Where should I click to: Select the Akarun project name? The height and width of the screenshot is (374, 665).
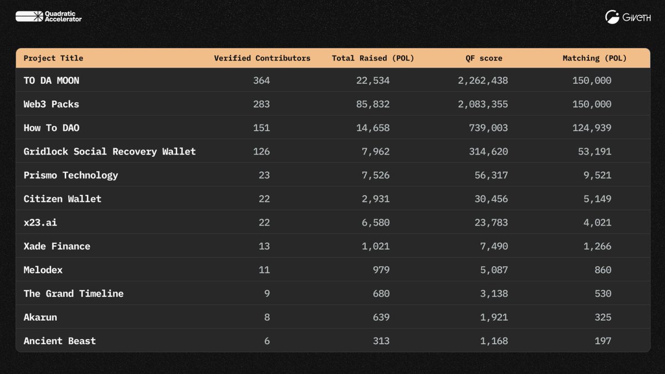(x=40, y=317)
